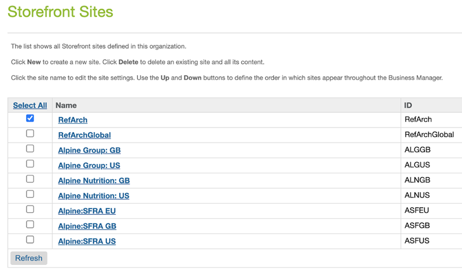Click the Select All link
462x273 pixels.
click(29, 105)
